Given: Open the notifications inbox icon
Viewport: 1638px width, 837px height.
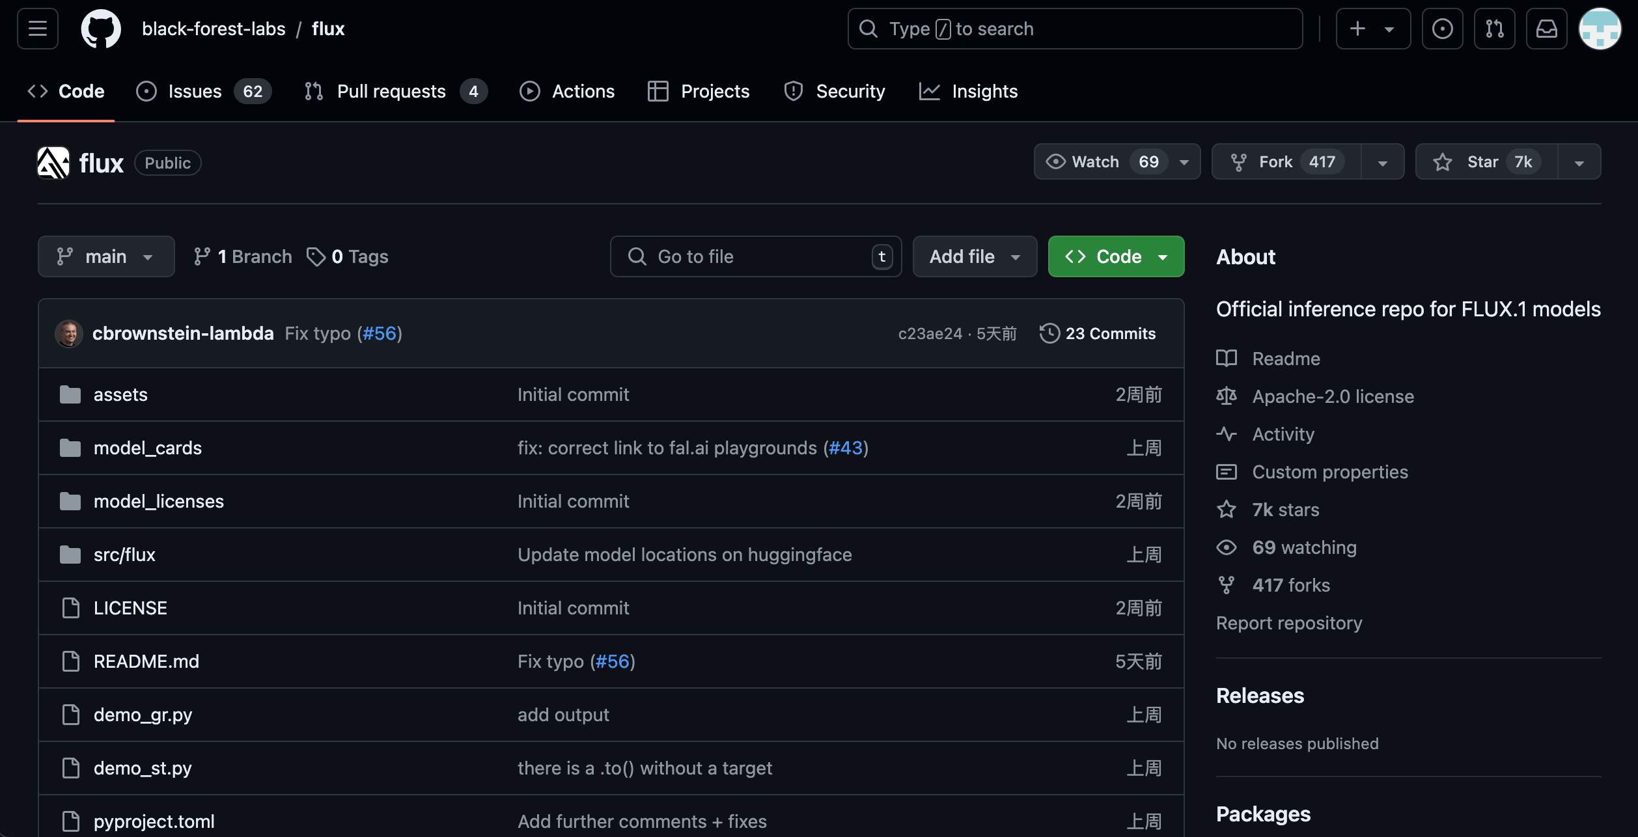Looking at the screenshot, I should pos(1546,29).
